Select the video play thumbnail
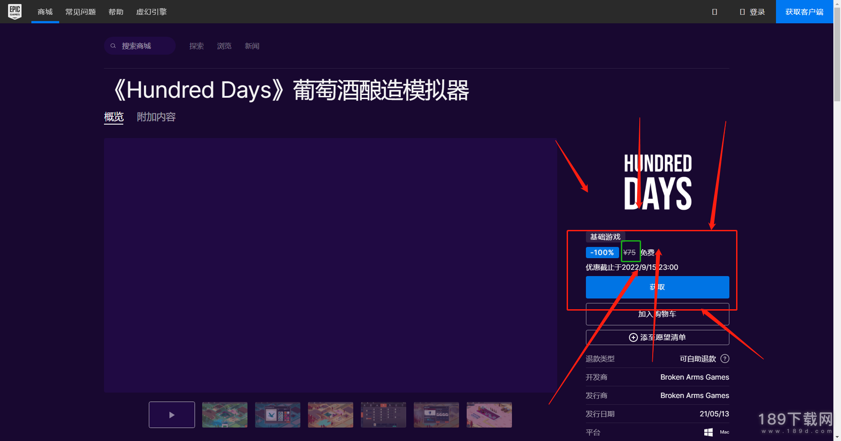 tap(172, 415)
